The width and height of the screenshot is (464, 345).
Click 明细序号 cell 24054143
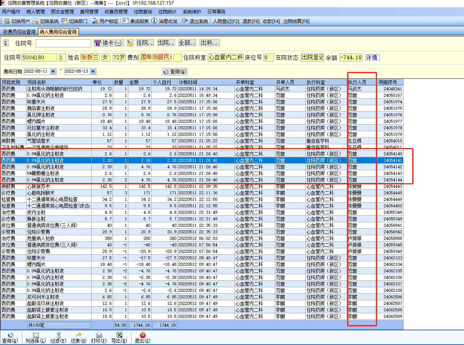point(390,173)
